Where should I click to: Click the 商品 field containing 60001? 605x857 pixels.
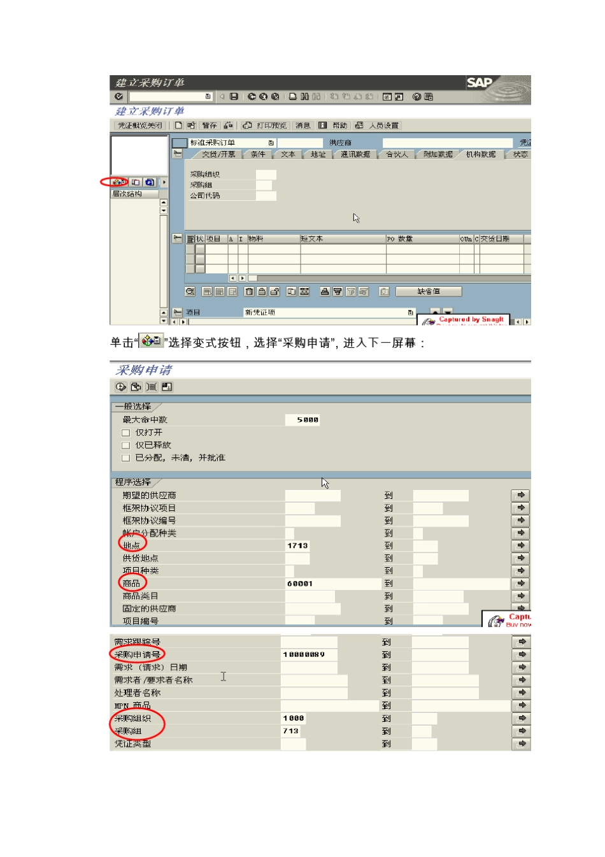click(x=333, y=583)
